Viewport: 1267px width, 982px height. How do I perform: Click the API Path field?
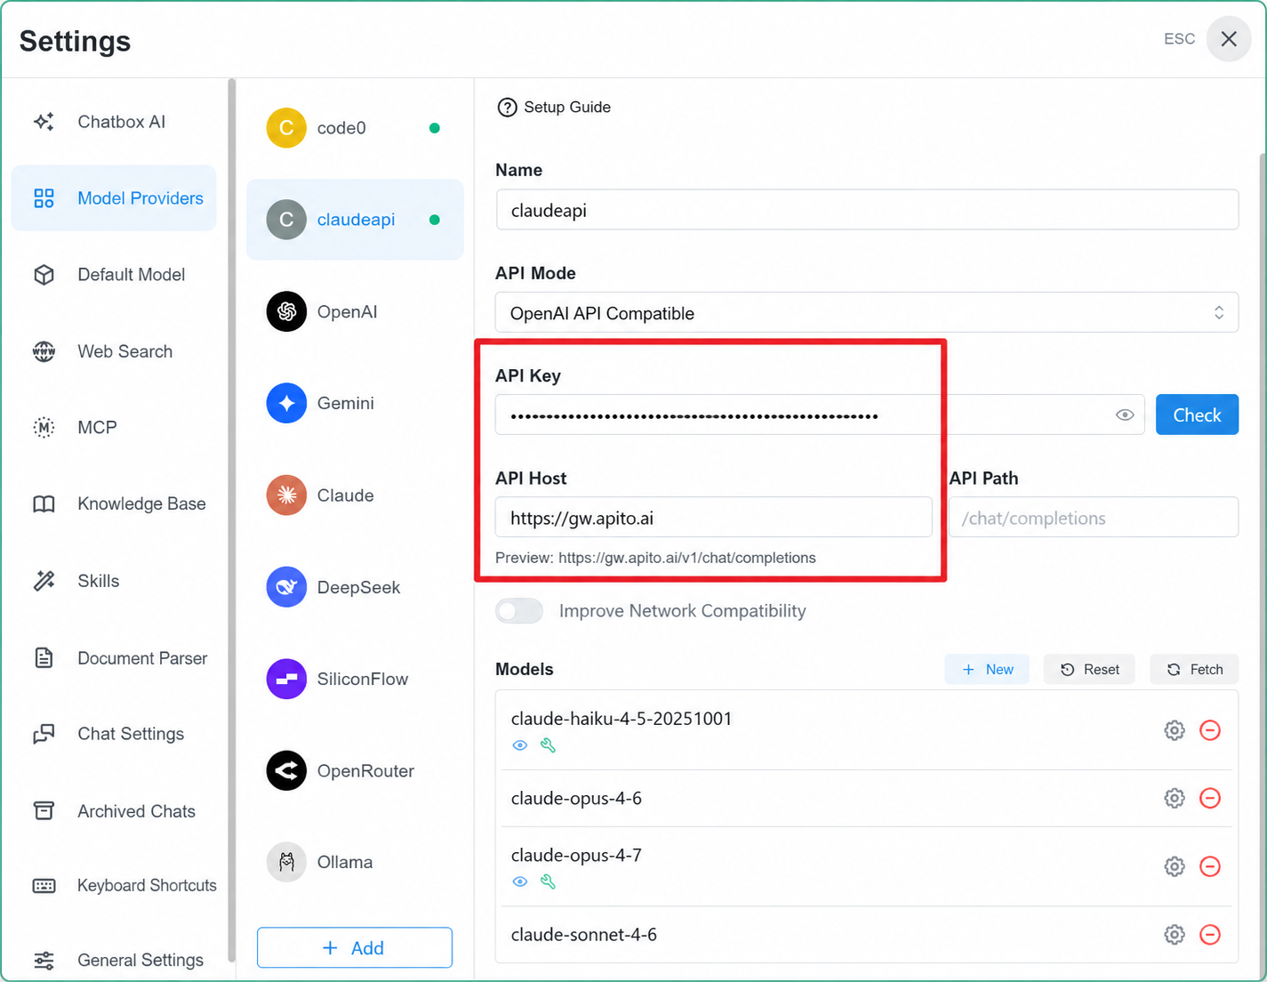[1094, 517]
